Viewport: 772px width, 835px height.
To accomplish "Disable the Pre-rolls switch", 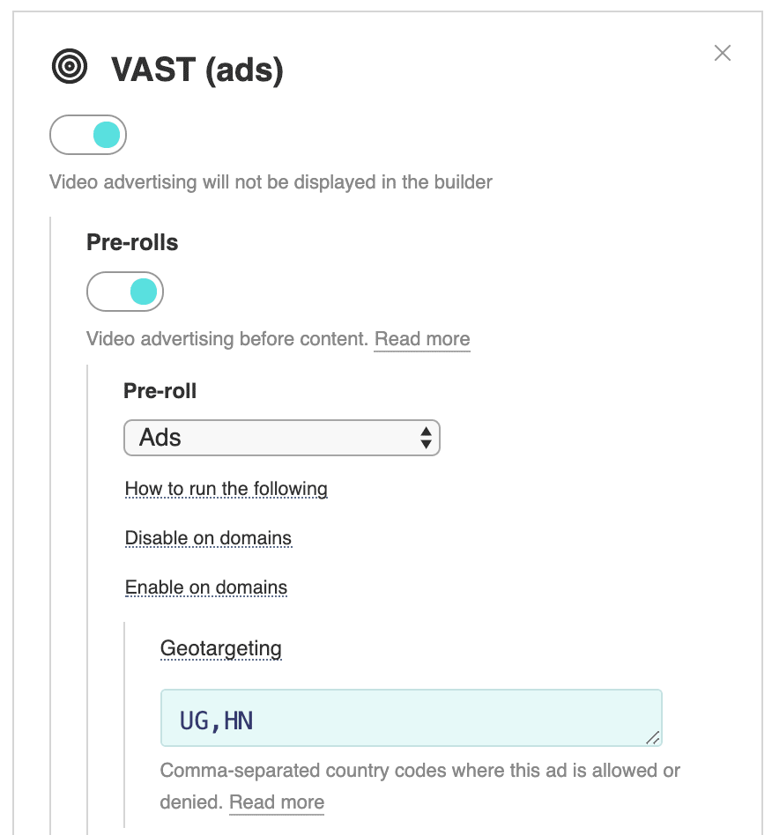I will [x=124, y=292].
